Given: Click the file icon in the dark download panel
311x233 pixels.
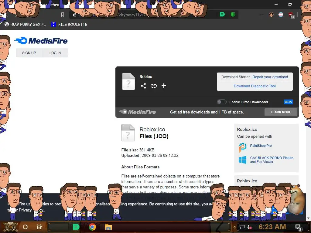Looking at the screenshot, I should (x=128, y=81).
